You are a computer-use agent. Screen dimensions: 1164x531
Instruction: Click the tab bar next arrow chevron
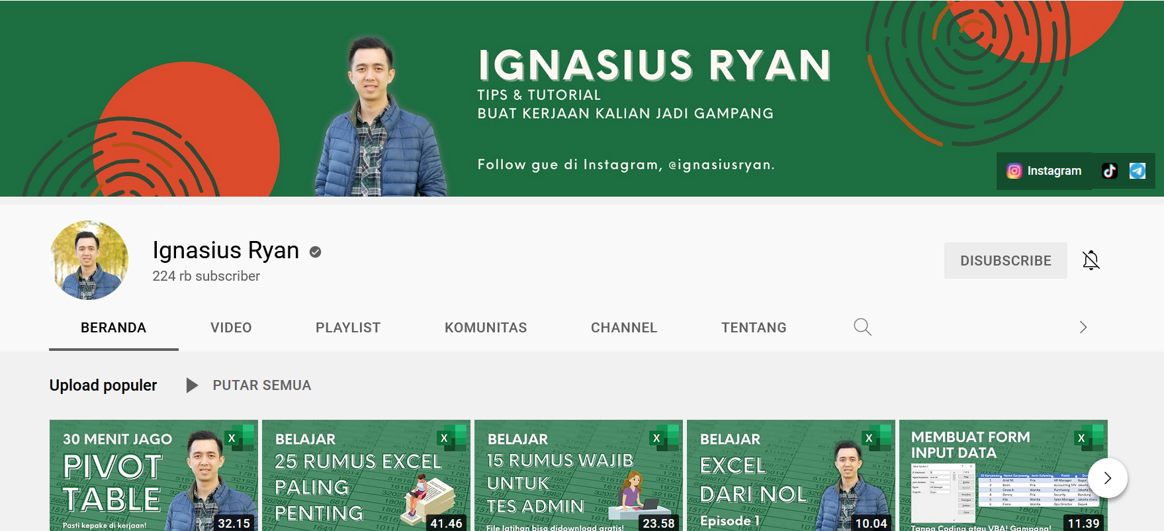pos(1083,327)
